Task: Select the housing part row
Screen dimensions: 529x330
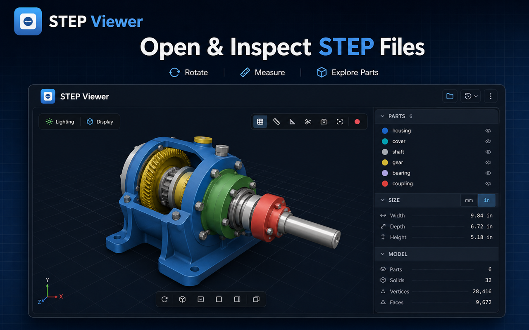Action: tap(436, 131)
